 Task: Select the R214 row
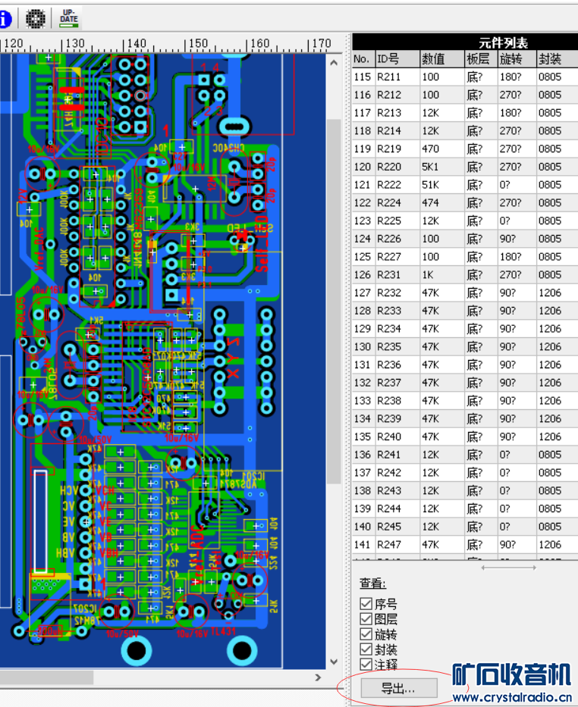click(x=465, y=131)
